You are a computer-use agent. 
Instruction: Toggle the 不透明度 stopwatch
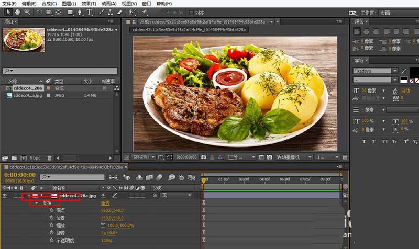(51, 240)
